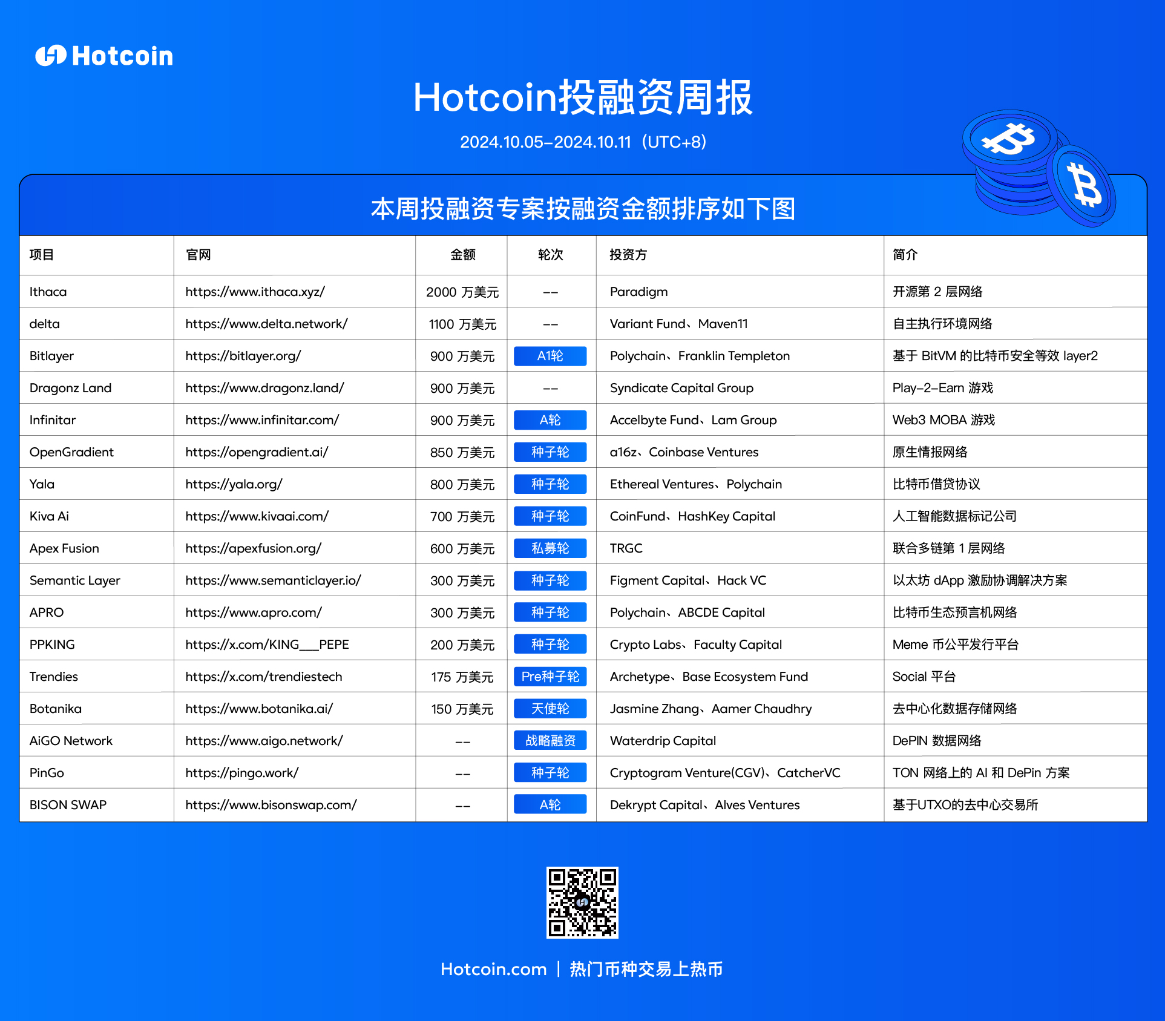The width and height of the screenshot is (1165, 1021).
Task: Click the 私募轮 badge for Apex Fusion
Action: (x=550, y=548)
